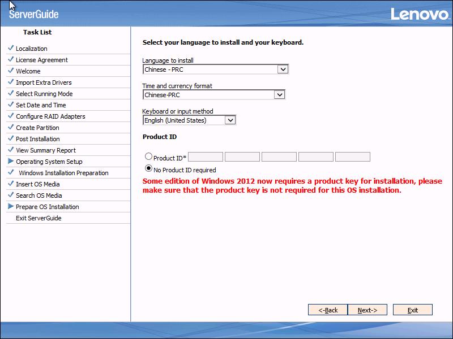Open the Language to install dropdown
Viewport: 453px width, 339px height.
pos(283,69)
